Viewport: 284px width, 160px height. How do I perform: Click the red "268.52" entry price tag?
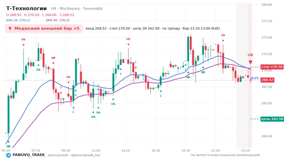coord(267,80)
